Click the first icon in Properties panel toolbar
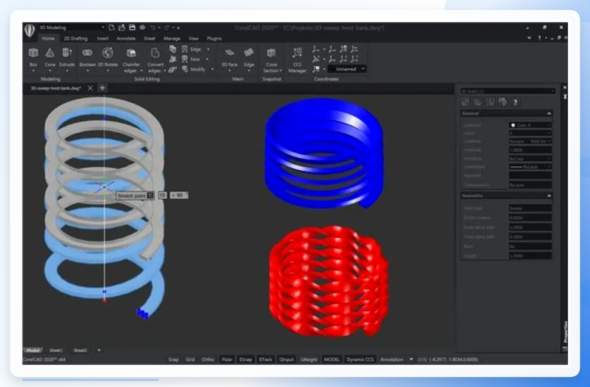 pos(465,102)
